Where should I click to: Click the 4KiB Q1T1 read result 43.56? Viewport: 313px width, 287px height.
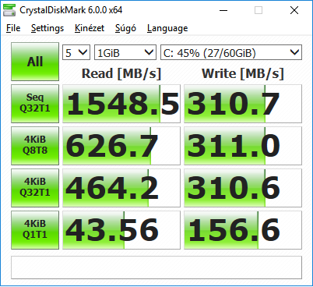click(x=121, y=230)
